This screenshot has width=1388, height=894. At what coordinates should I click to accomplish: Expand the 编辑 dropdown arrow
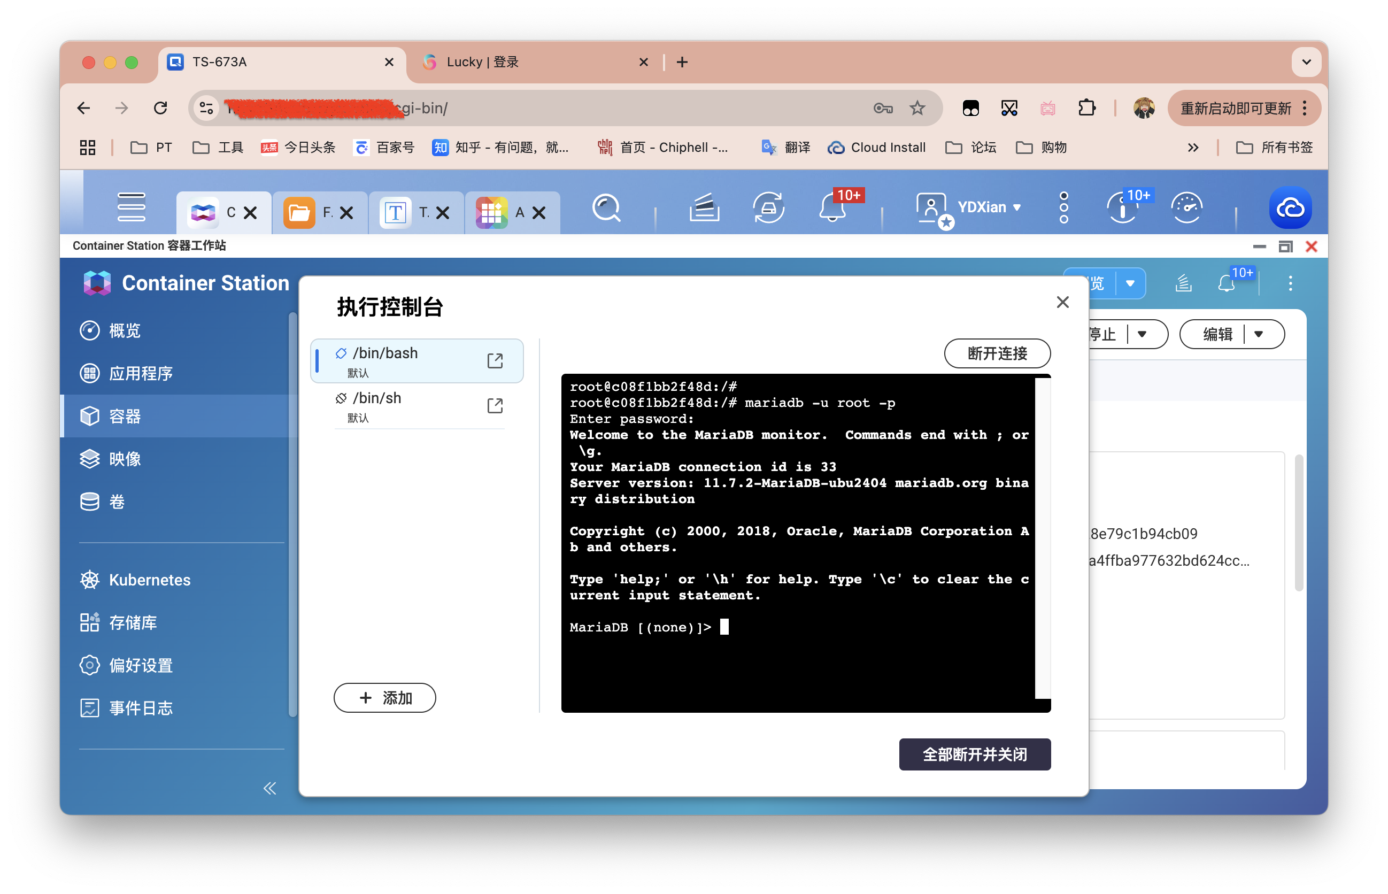(1259, 334)
